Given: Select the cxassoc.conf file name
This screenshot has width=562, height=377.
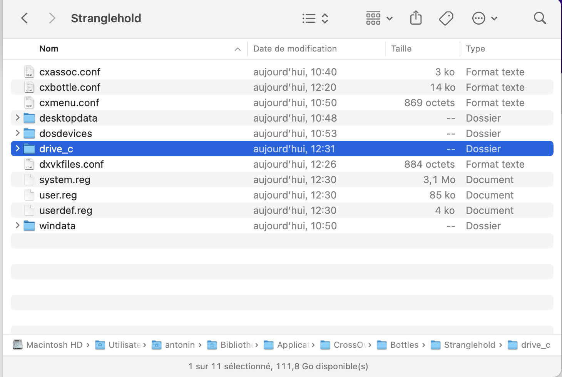Looking at the screenshot, I should [x=70, y=72].
